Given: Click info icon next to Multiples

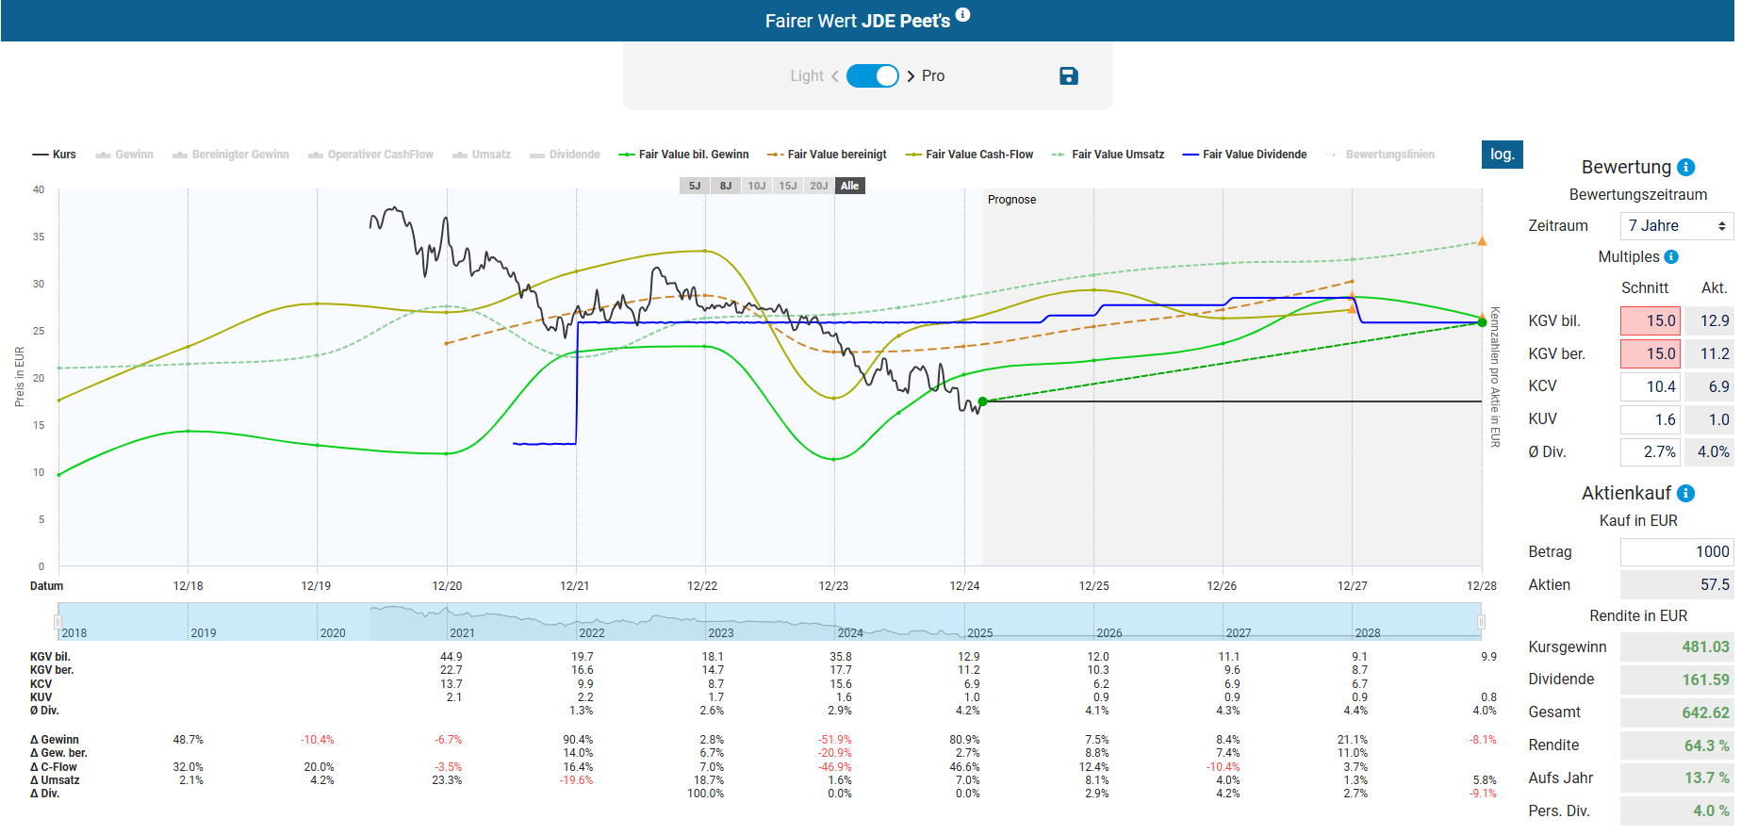Looking at the screenshot, I should coord(1671,257).
